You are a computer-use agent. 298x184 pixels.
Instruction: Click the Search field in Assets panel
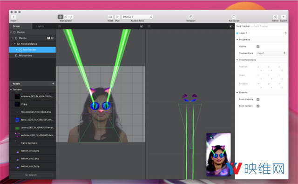pyautogui.click(x=32, y=175)
